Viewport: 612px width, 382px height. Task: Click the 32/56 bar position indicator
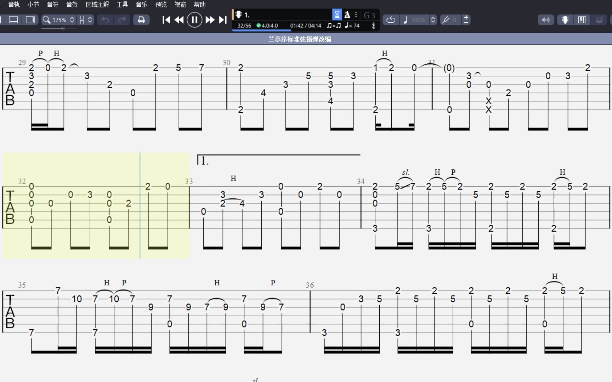[x=244, y=25]
